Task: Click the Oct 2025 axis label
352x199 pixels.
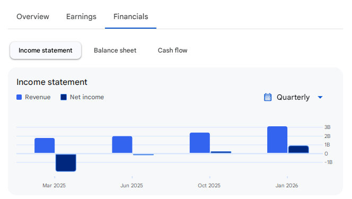Action: (209, 186)
